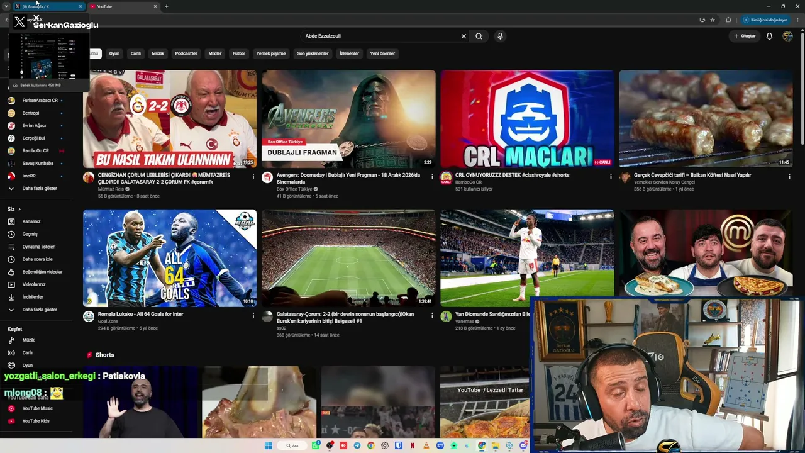Open Netflix from the taskbar

point(413,445)
